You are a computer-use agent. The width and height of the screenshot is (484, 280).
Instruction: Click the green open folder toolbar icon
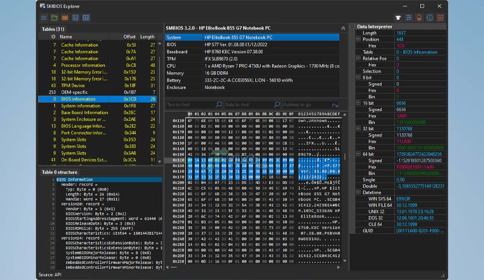54,18
